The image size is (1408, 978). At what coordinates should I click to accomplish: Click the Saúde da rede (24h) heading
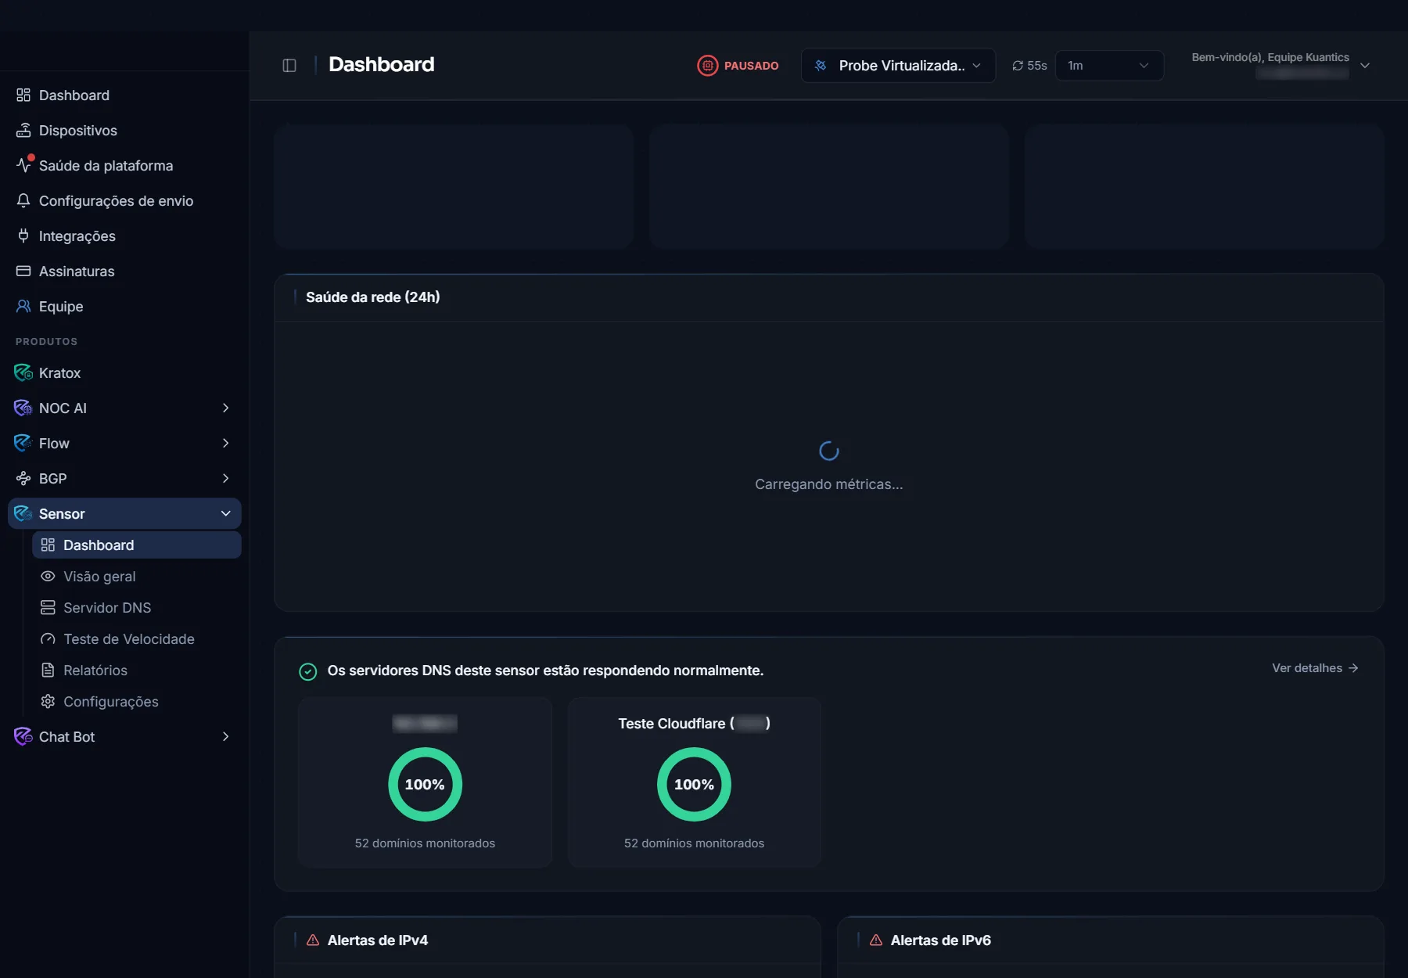pyautogui.click(x=372, y=297)
